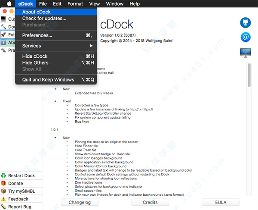Click 'Hide Finder tile' line

(86, 146)
